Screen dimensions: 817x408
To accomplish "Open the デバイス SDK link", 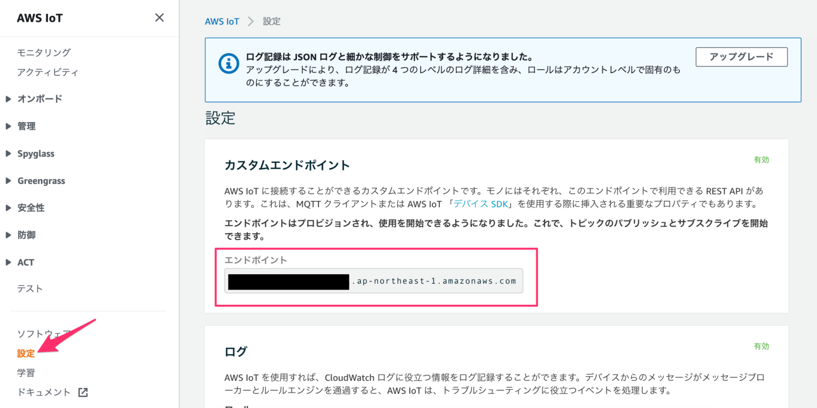I will pos(480,203).
